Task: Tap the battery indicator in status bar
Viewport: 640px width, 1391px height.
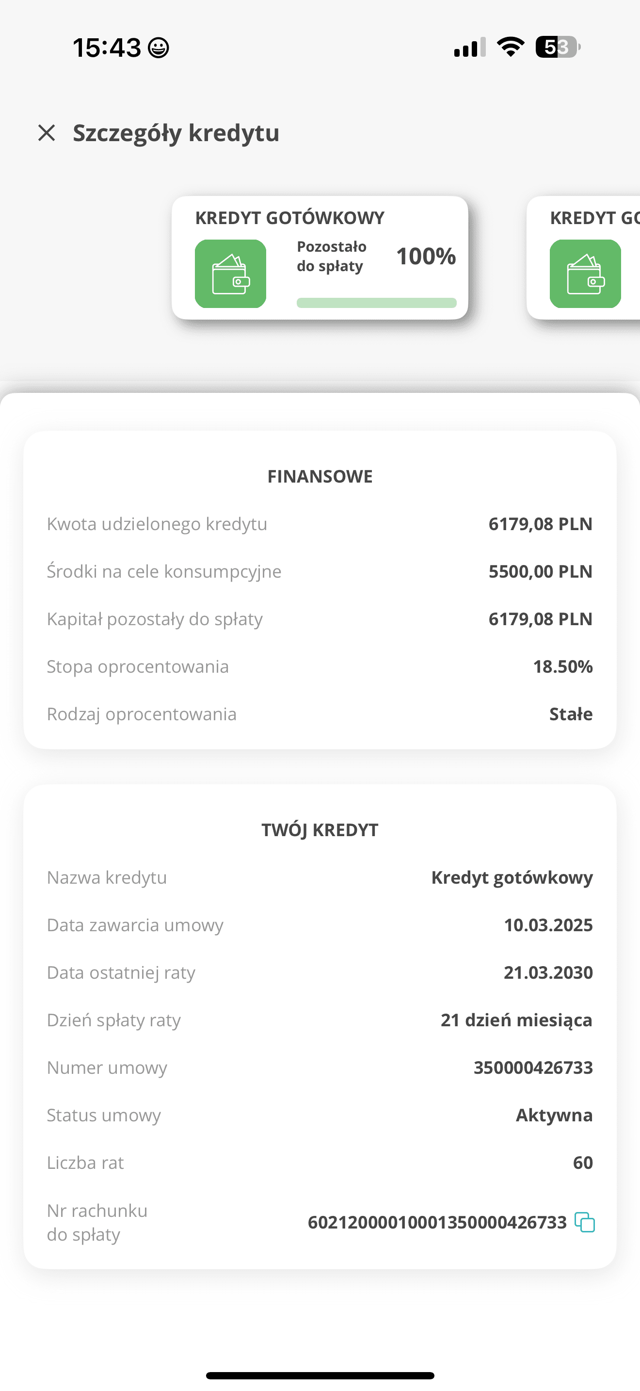Action: (558, 47)
